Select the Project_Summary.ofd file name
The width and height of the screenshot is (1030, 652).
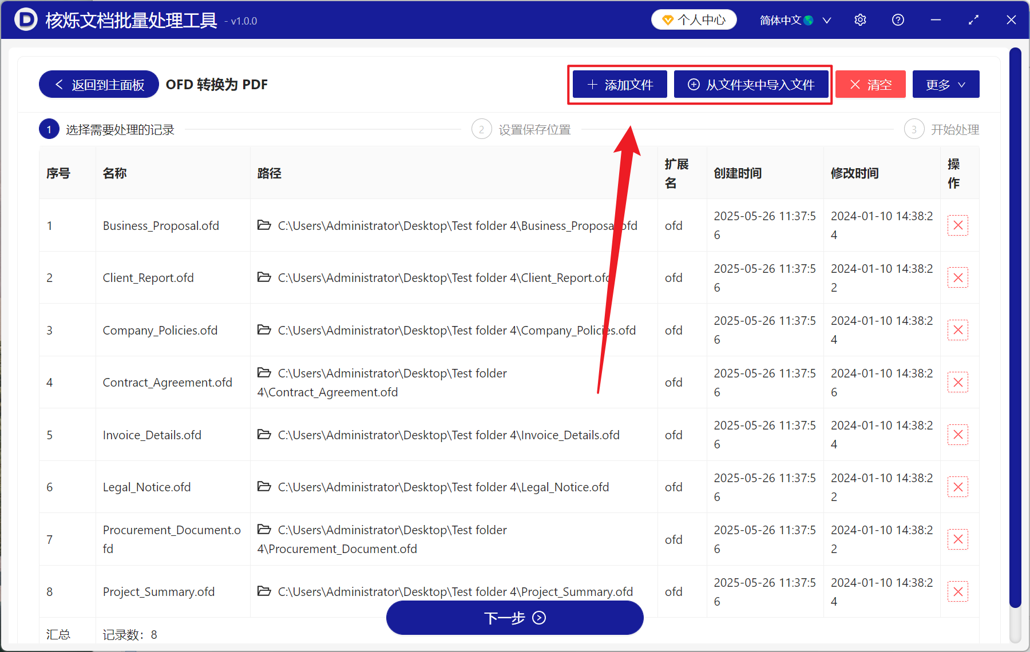[x=159, y=592]
